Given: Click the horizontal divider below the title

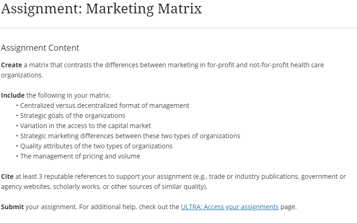Looking at the screenshot, I should point(179,28).
